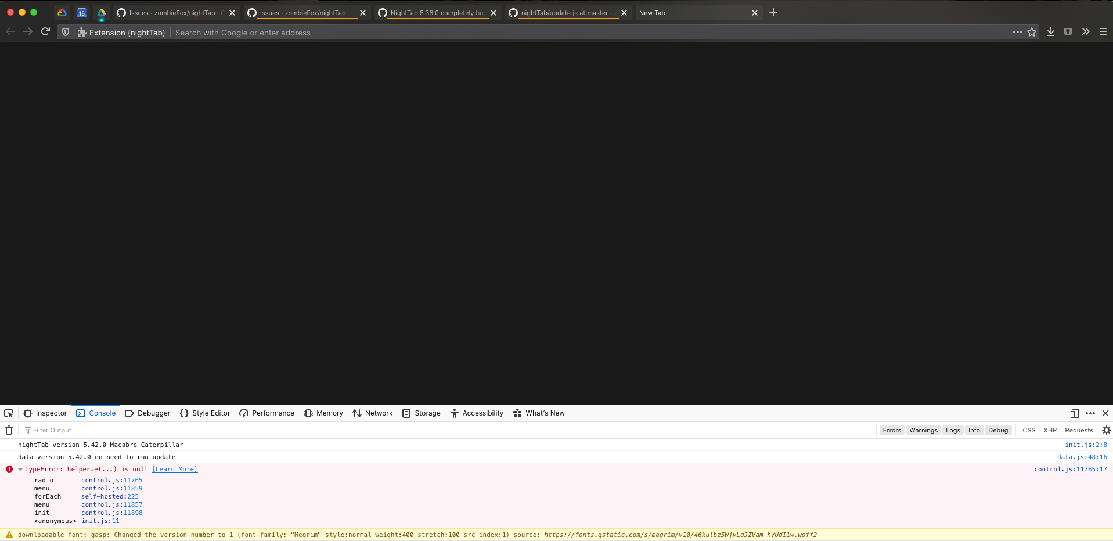Screen dimensions: 1113x541
Task: Switch to the Accessibility panel
Action: pyautogui.click(x=477, y=413)
